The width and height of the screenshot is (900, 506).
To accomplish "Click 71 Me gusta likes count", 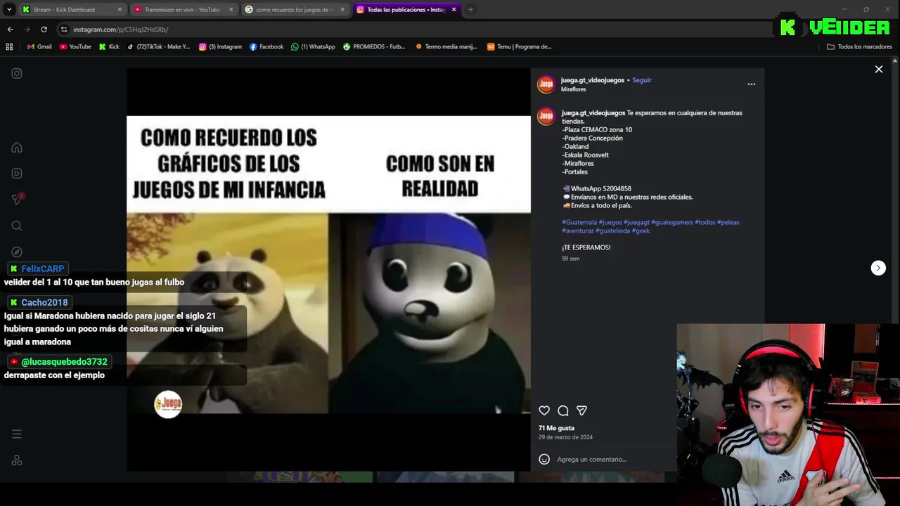I will (556, 428).
